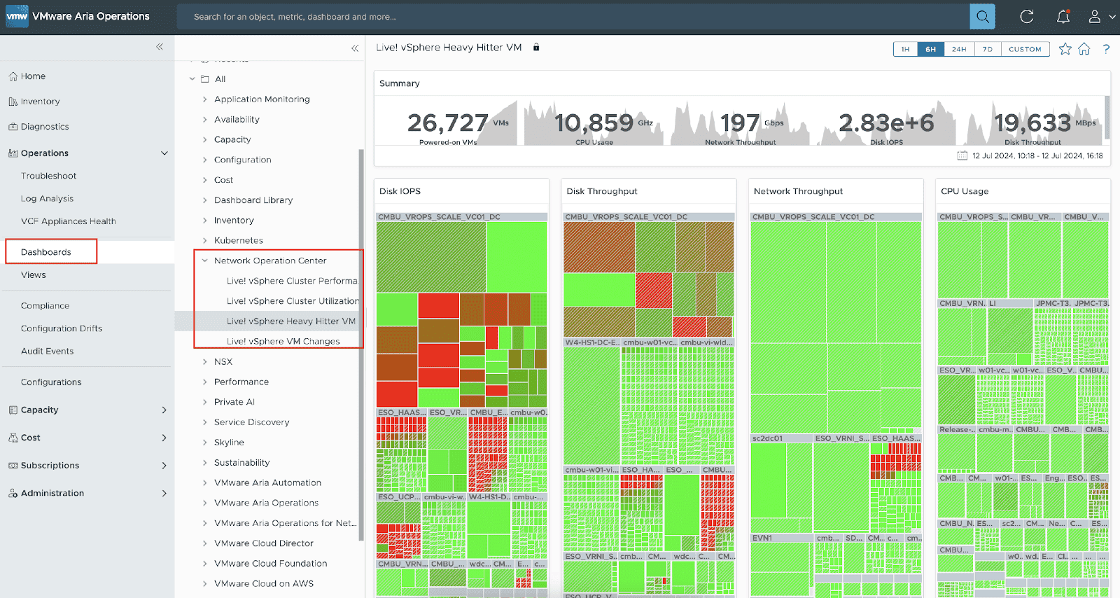This screenshot has height=598, width=1120.
Task: Open Dashboards in the Operations menu
Action: [x=46, y=252]
